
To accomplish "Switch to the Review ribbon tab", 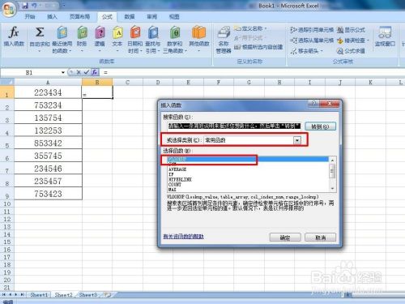I will [151, 17].
